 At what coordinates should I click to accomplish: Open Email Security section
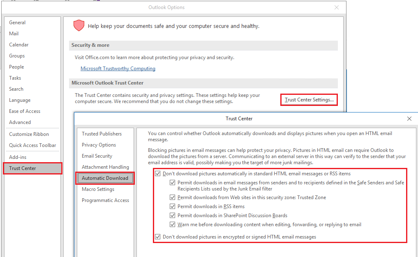[97, 156]
